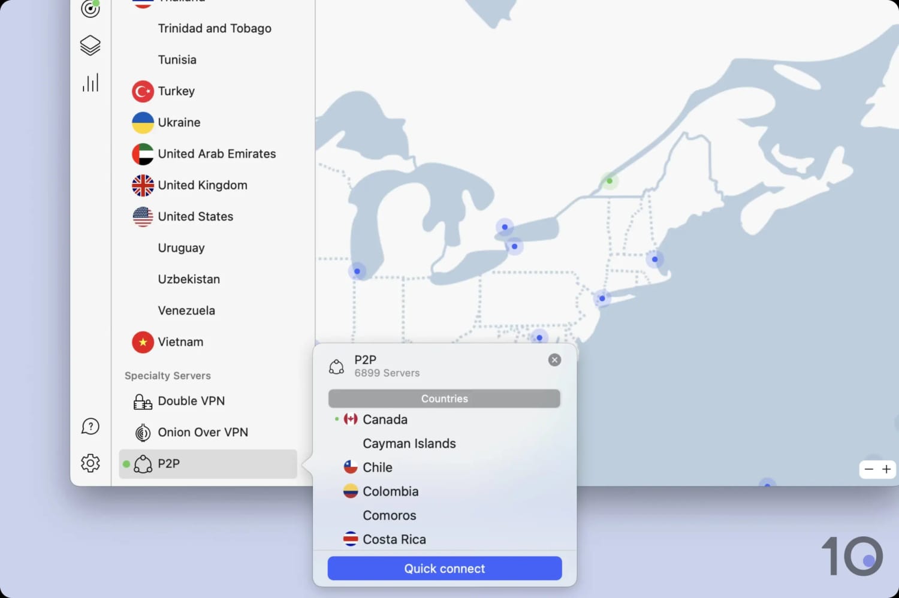Click the P2P icon in the popup header
Viewport: 899px width, 598px height.
(x=337, y=366)
